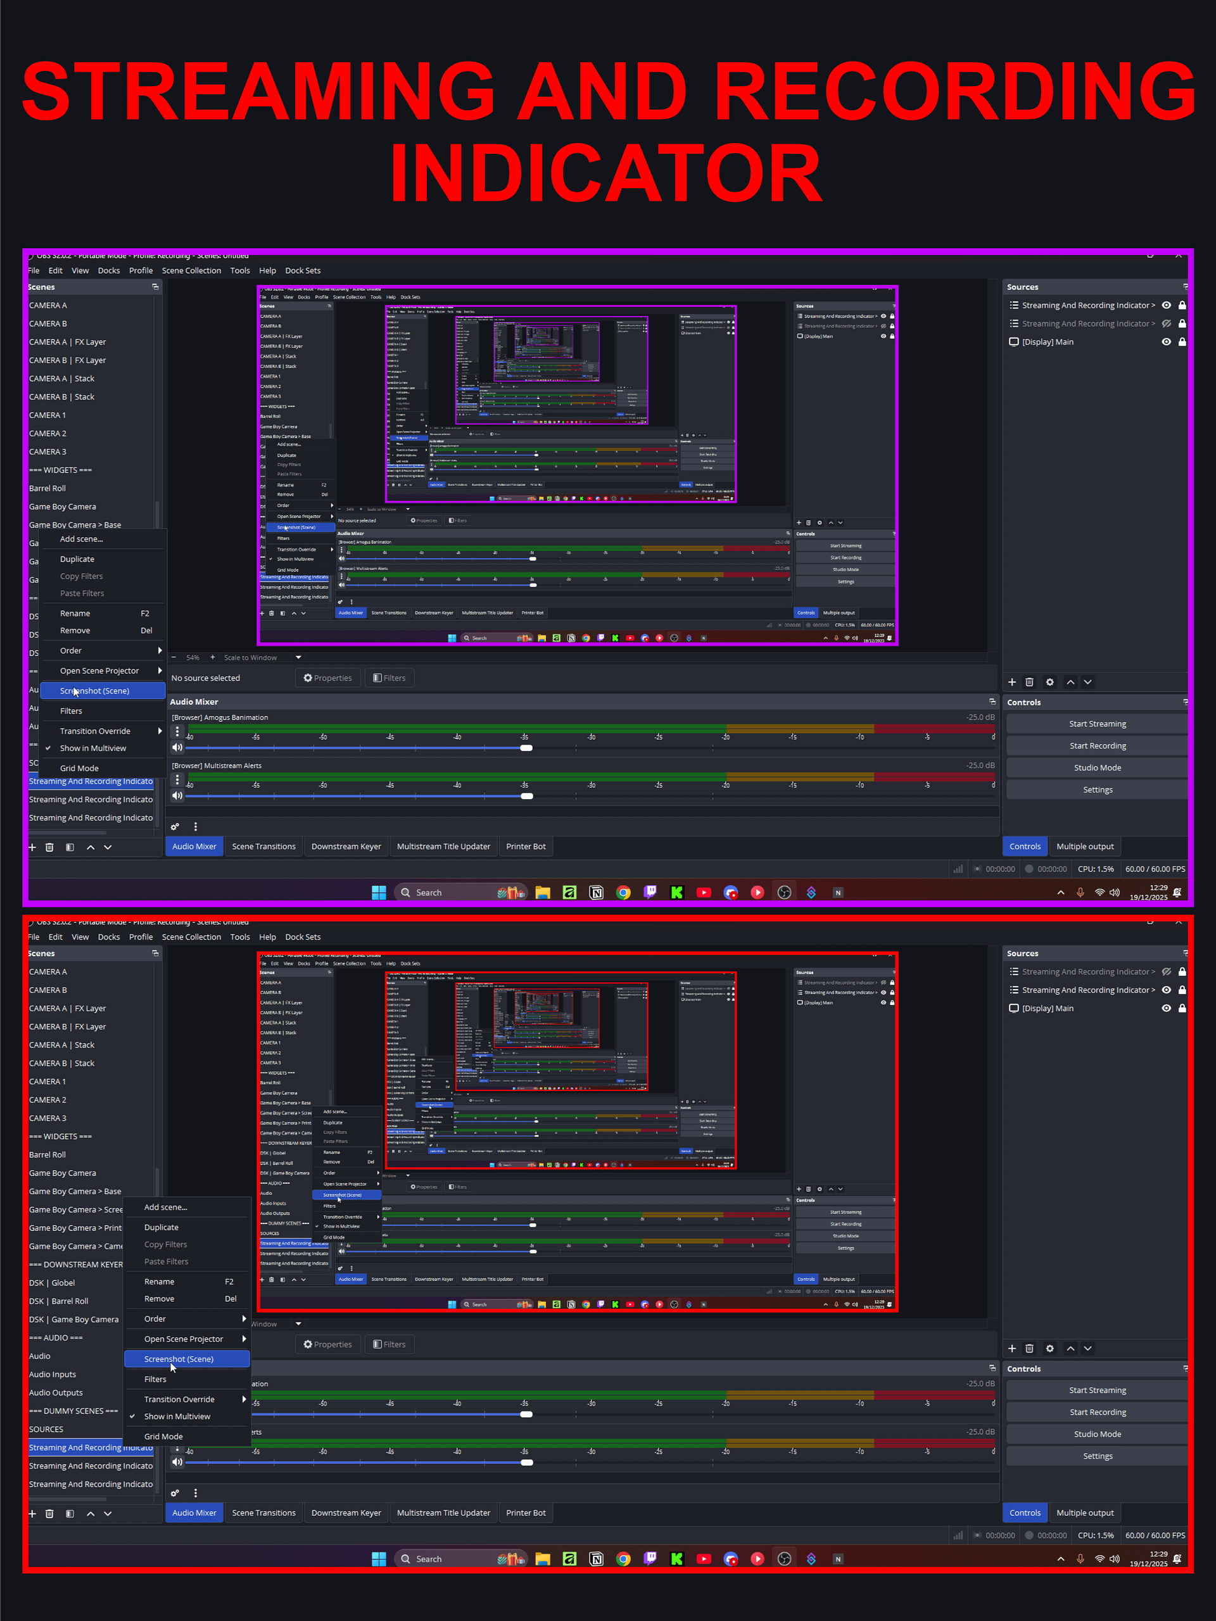Uncheck Show in Multiview in context menu
Screen dimensions: 1216x1621
point(94,747)
